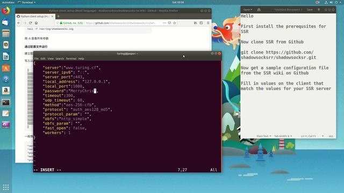Click the gedit new document icon

point(259,10)
